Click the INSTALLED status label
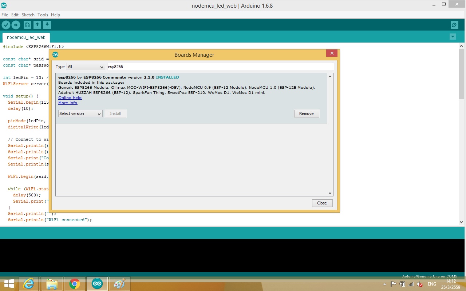 (x=167, y=77)
